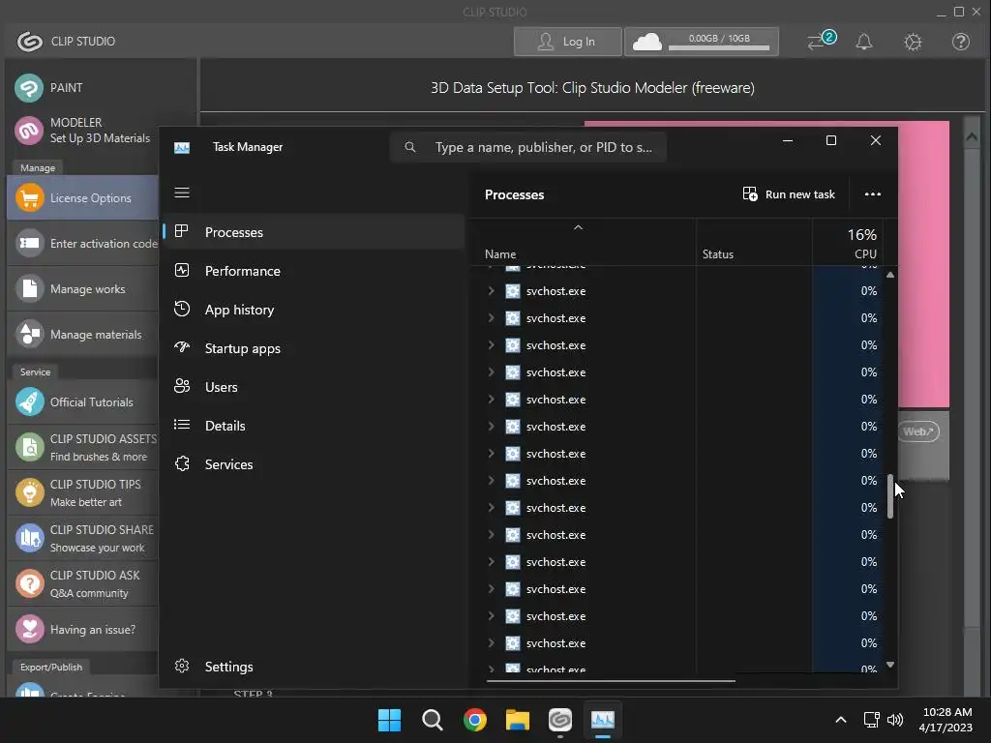Show hidden system tray icons
The height and width of the screenshot is (743, 991).
[x=841, y=720]
